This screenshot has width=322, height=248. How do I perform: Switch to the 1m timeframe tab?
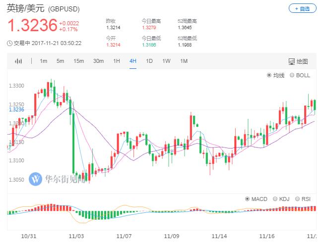(43, 61)
